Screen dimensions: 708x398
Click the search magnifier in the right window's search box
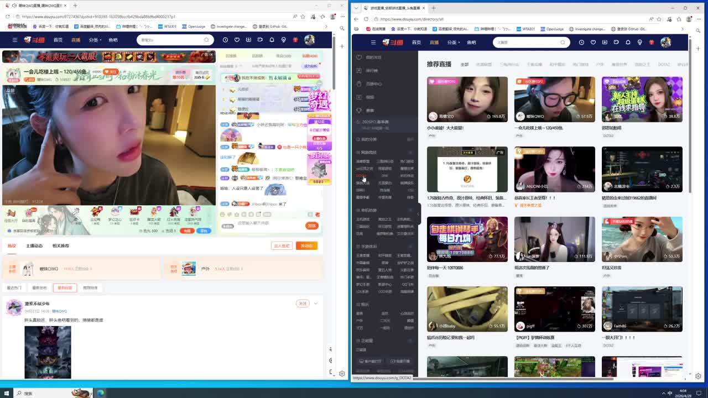pyautogui.click(x=563, y=42)
